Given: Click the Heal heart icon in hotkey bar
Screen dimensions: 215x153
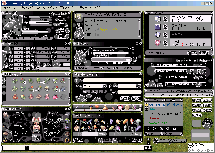Looking at the screenshot, I should (120, 108).
